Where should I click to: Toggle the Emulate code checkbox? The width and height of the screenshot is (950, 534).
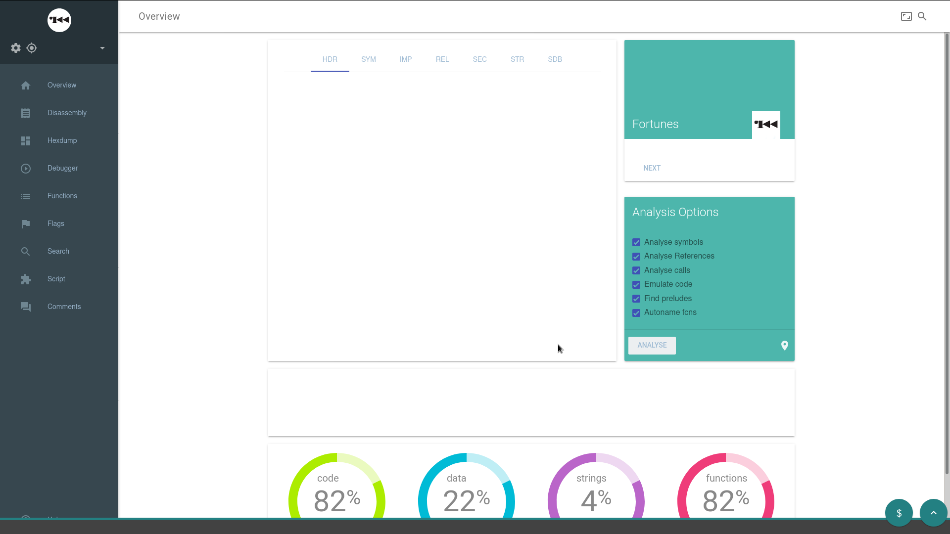click(x=636, y=285)
